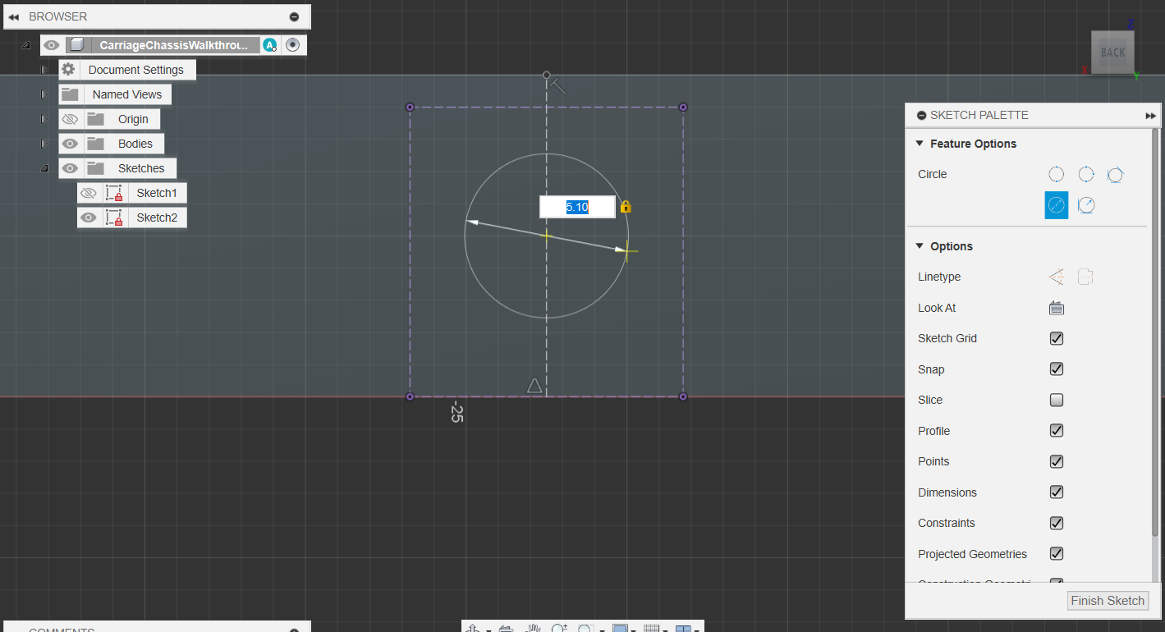Activate the root component radio button
This screenshot has width=1165, height=632.
click(x=293, y=45)
